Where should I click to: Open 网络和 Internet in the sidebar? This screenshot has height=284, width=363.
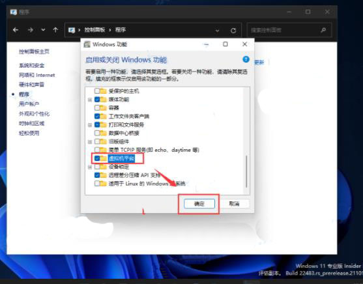36,75
